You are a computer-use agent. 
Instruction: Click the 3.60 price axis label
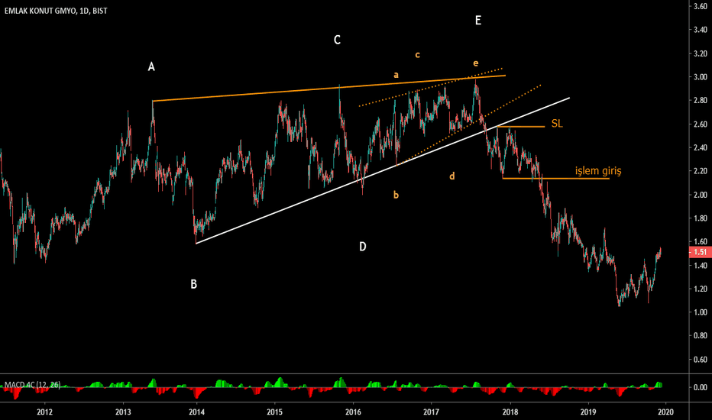click(x=701, y=6)
